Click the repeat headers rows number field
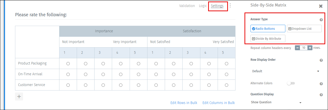Viewport: 328px width, 110px height. click(304, 48)
